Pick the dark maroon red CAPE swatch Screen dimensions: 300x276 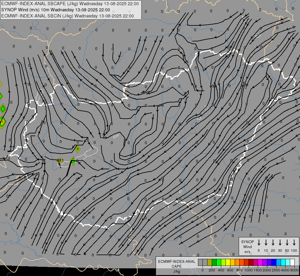(x=251, y=262)
